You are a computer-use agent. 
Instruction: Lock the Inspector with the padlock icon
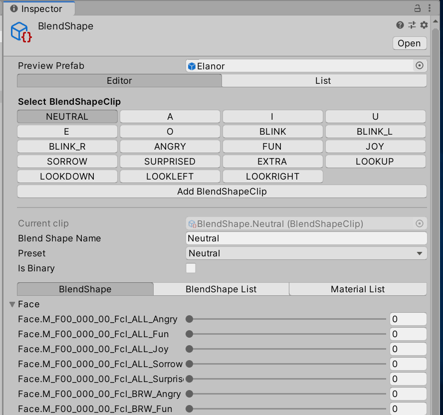pyautogui.click(x=418, y=8)
